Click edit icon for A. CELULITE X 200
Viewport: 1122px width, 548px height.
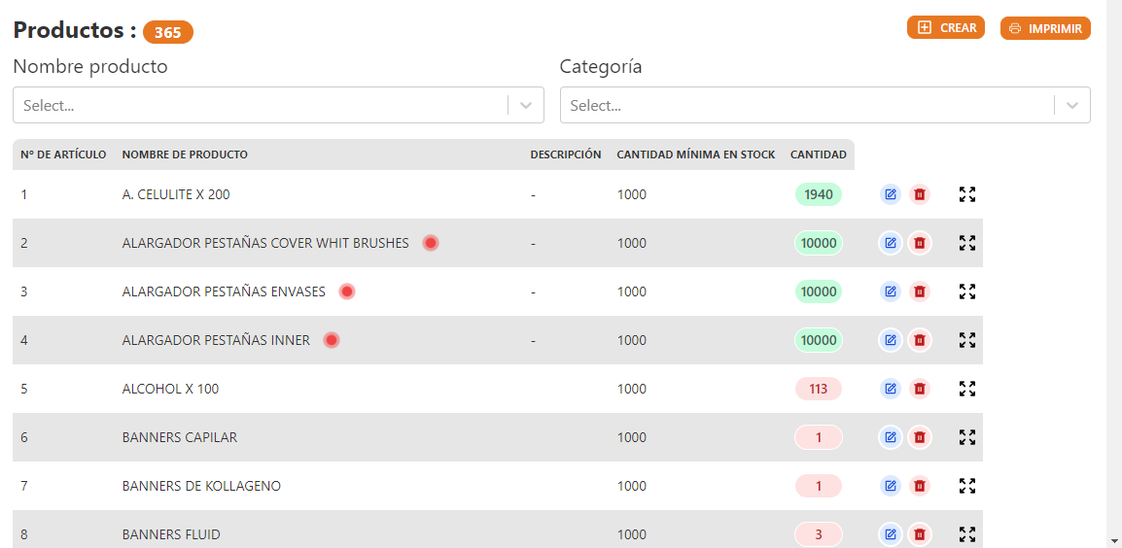click(890, 194)
